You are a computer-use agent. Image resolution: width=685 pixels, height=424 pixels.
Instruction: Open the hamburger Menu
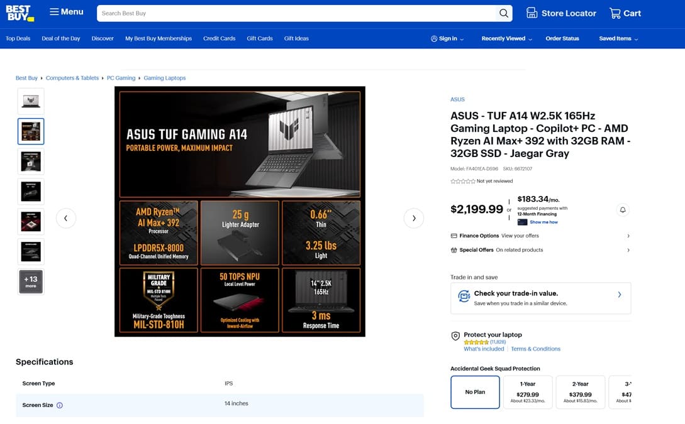click(x=65, y=11)
